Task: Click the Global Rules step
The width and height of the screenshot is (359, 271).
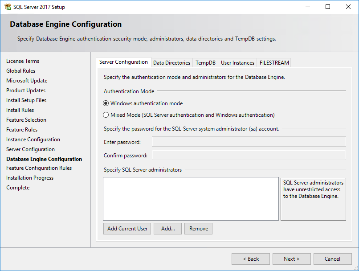Action: [x=20, y=71]
